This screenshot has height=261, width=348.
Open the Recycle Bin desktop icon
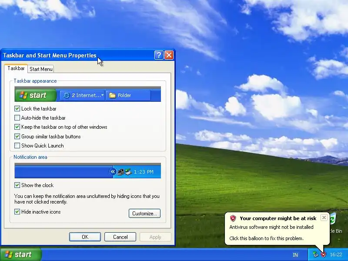(x=334, y=223)
